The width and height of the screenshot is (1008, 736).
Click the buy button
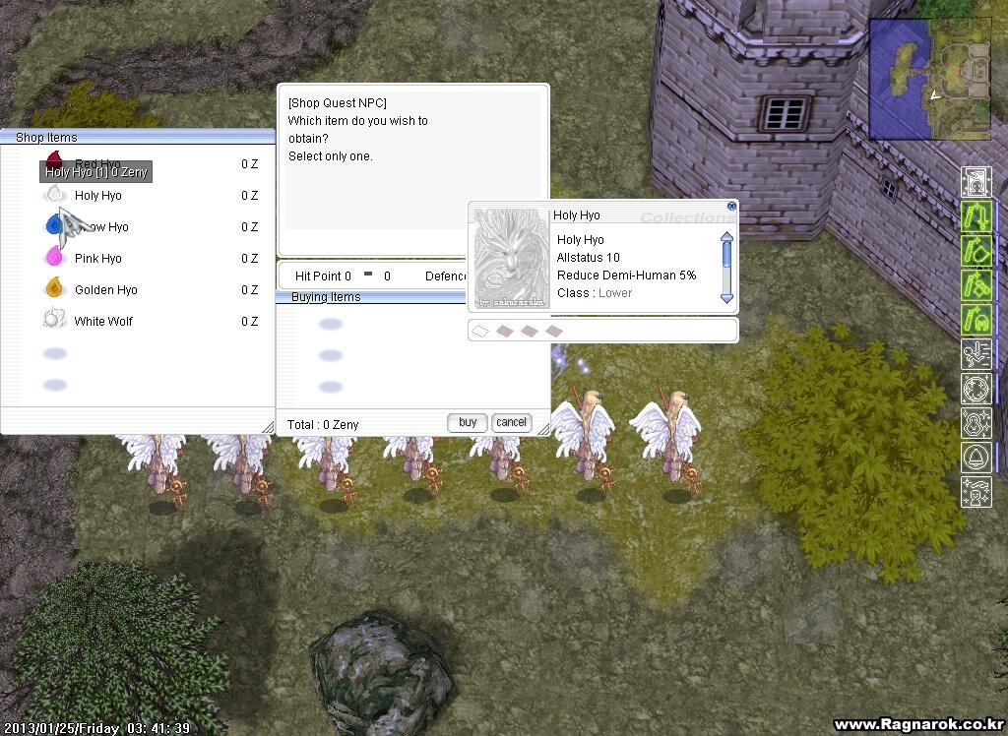tap(468, 422)
